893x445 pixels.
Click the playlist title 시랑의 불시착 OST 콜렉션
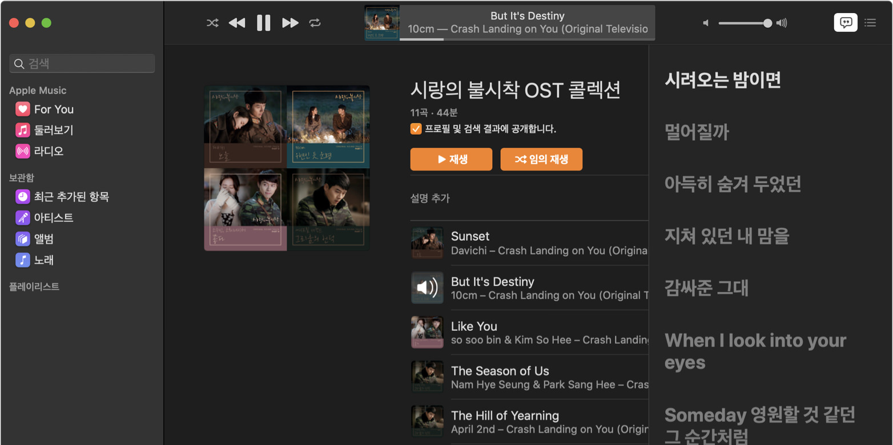(515, 90)
